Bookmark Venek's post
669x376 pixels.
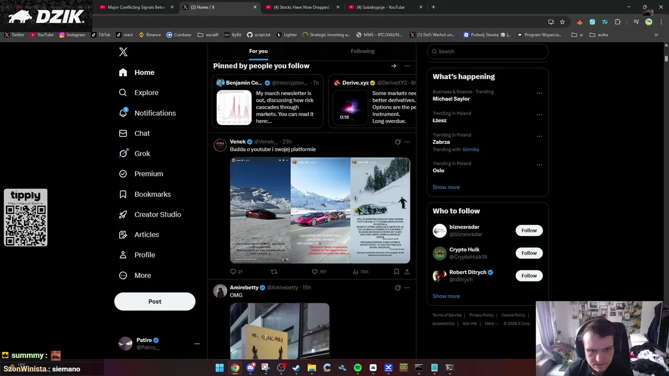point(397,272)
